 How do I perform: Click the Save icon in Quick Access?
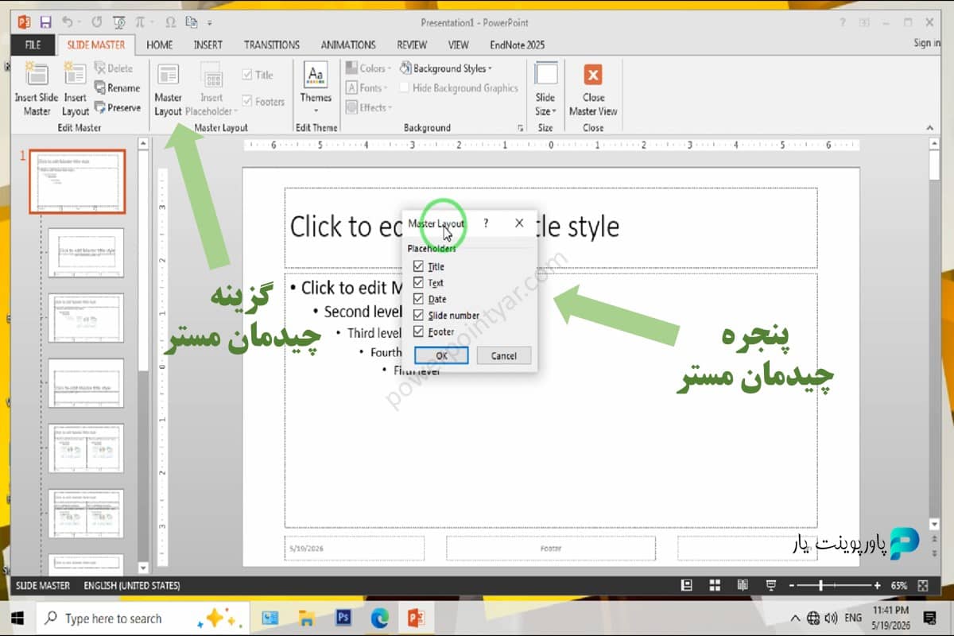pyautogui.click(x=45, y=22)
